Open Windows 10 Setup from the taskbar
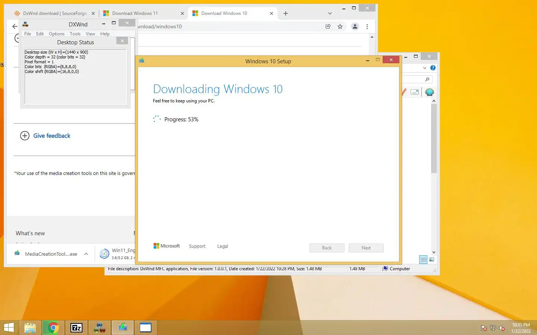The image size is (537, 335). [x=123, y=328]
